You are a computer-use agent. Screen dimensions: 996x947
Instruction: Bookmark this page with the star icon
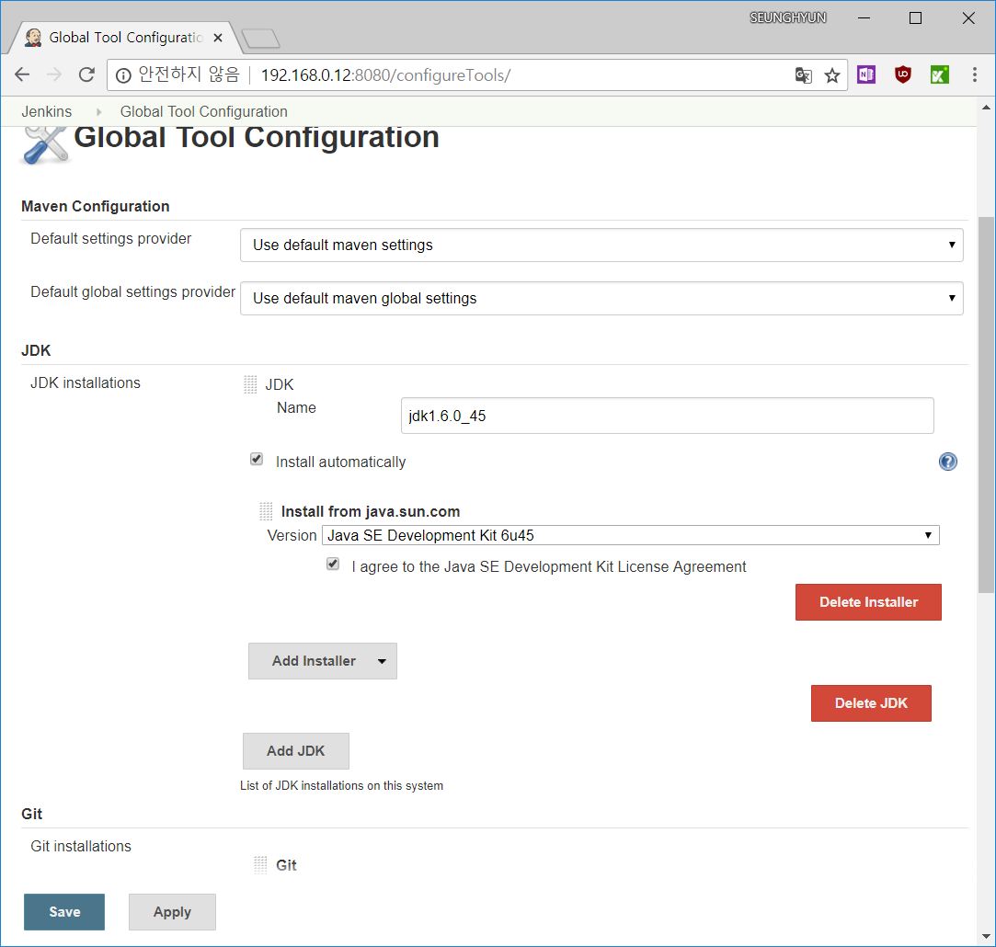pyautogui.click(x=832, y=75)
